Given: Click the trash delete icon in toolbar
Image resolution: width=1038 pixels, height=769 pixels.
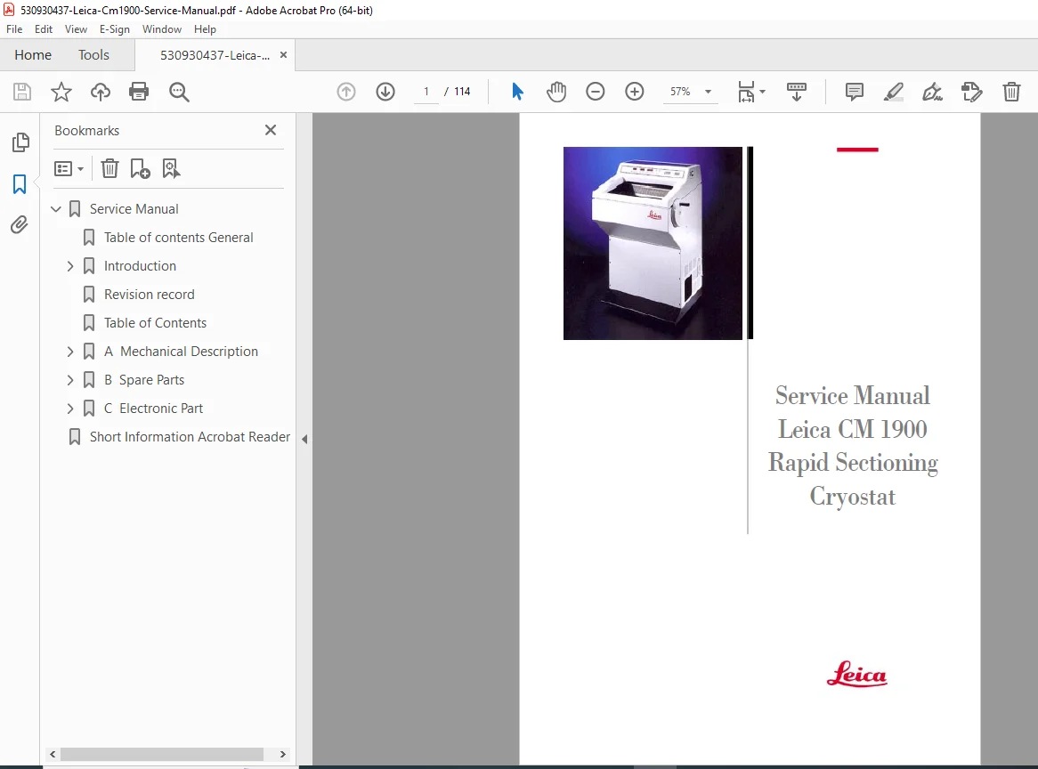Looking at the screenshot, I should pos(1011,92).
